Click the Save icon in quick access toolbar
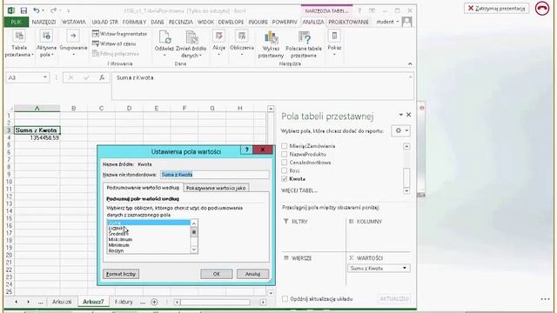The width and height of the screenshot is (557, 313). (x=23, y=10)
